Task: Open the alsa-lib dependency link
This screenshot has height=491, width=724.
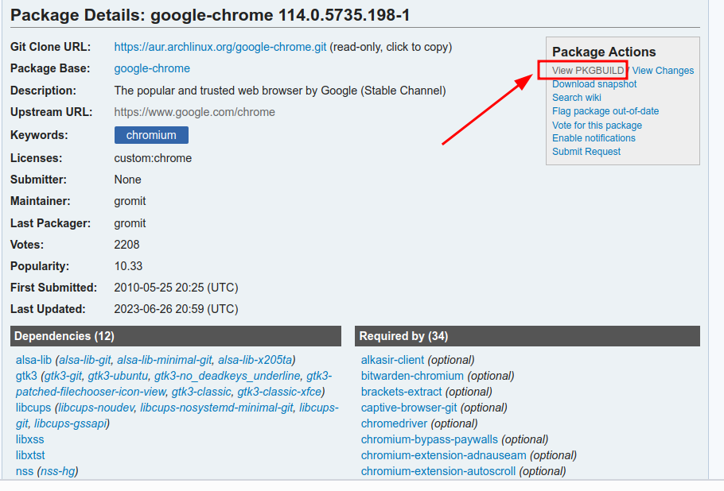Action: click(x=33, y=360)
